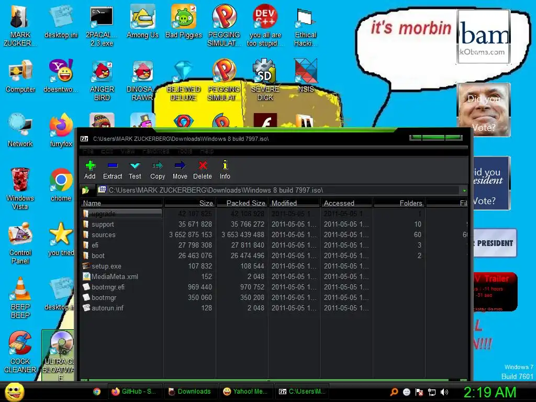The width and height of the screenshot is (536, 402).
Task: Select the bootmgr file
Action: [104, 297]
